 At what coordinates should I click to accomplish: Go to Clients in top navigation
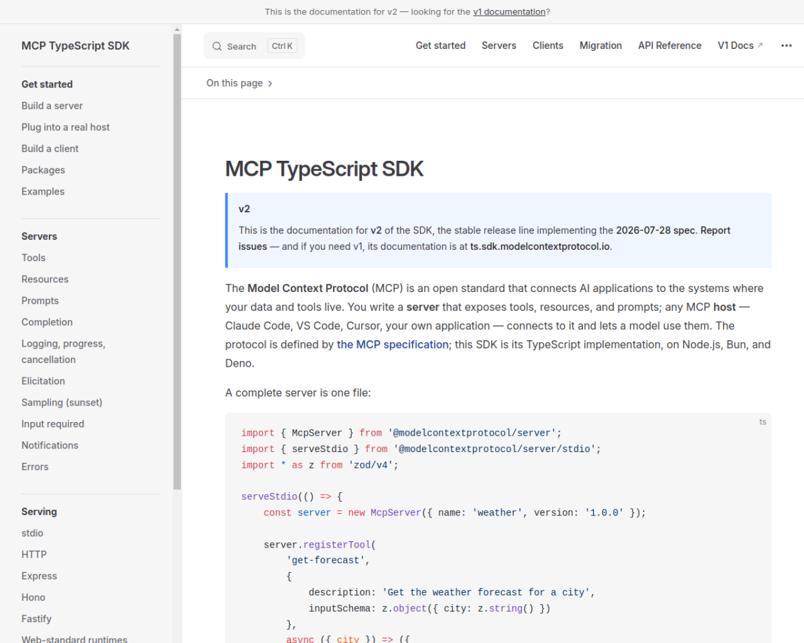point(548,46)
